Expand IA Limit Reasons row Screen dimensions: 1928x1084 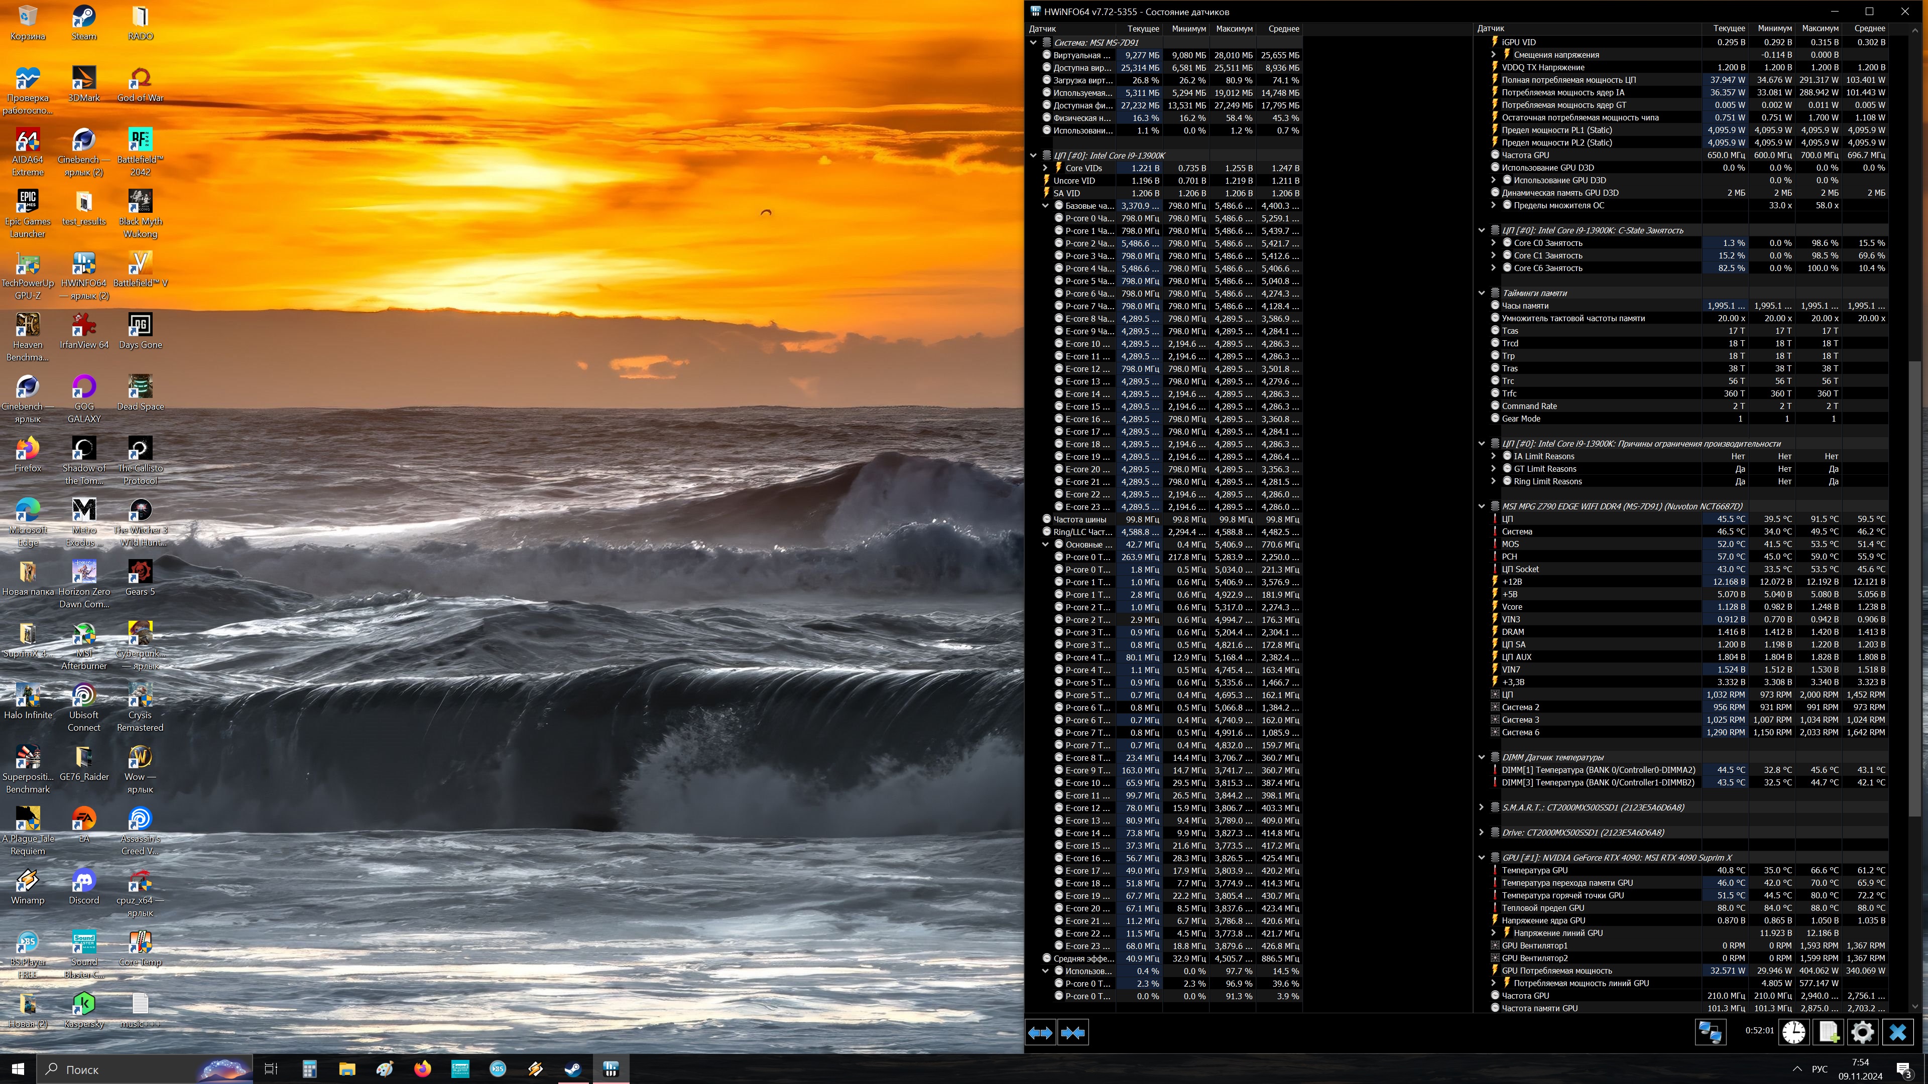(1493, 456)
